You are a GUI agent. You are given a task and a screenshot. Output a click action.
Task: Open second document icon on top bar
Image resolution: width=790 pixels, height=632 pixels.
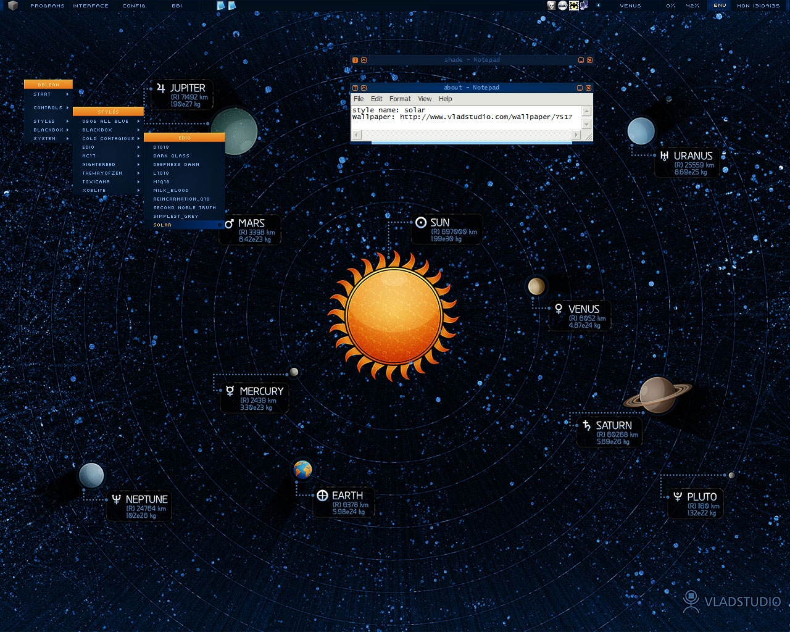pyautogui.click(x=232, y=6)
